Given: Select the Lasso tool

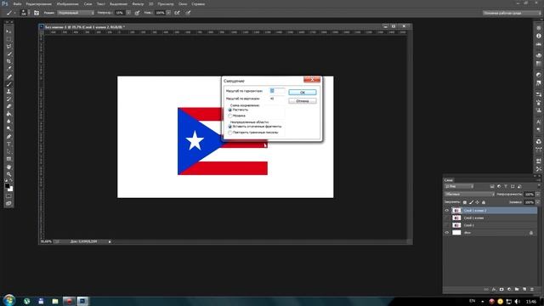Looking at the screenshot, I should click(9, 47).
